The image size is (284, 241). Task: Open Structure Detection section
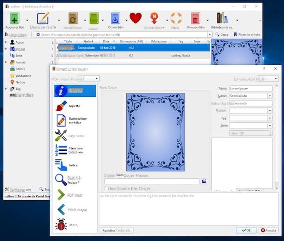(75, 150)
